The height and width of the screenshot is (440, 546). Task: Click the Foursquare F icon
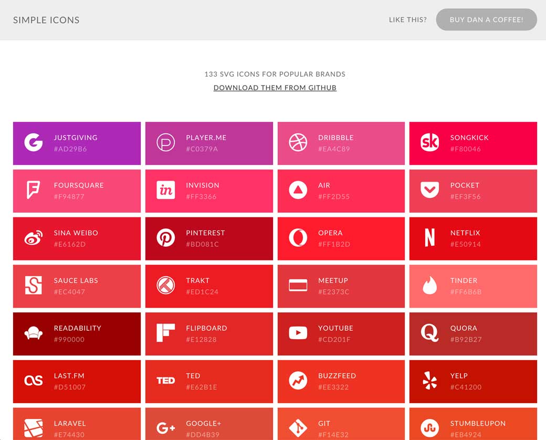click(x=33, y=191)
